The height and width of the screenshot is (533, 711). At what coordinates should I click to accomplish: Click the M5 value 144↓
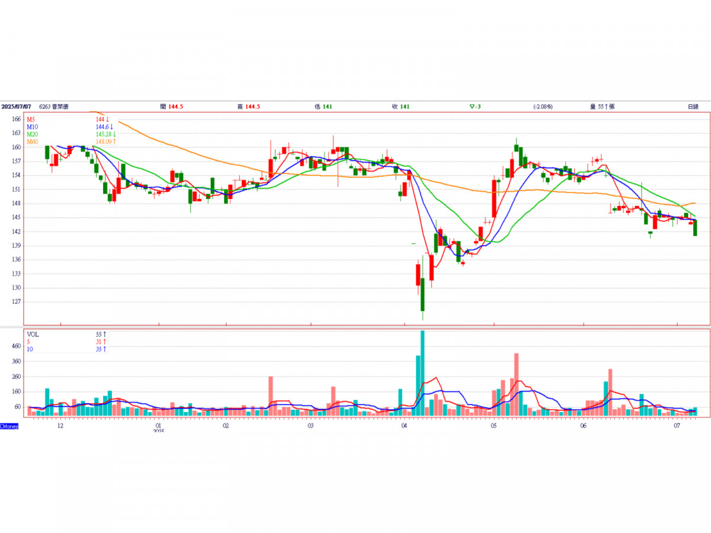tap(103, 120)
